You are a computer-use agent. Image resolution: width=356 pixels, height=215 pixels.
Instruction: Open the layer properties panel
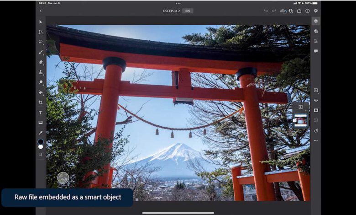316,41
